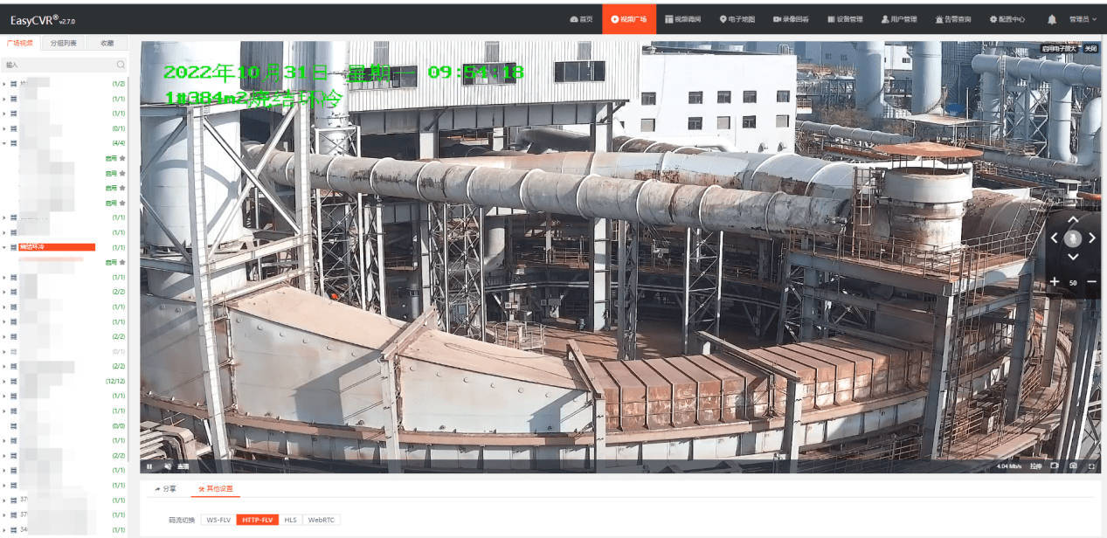The width and height of the screenshot is (1107, 538).
Task: Open the 分享 share tab
Action: pyautogui.click(x=166, y=489)
